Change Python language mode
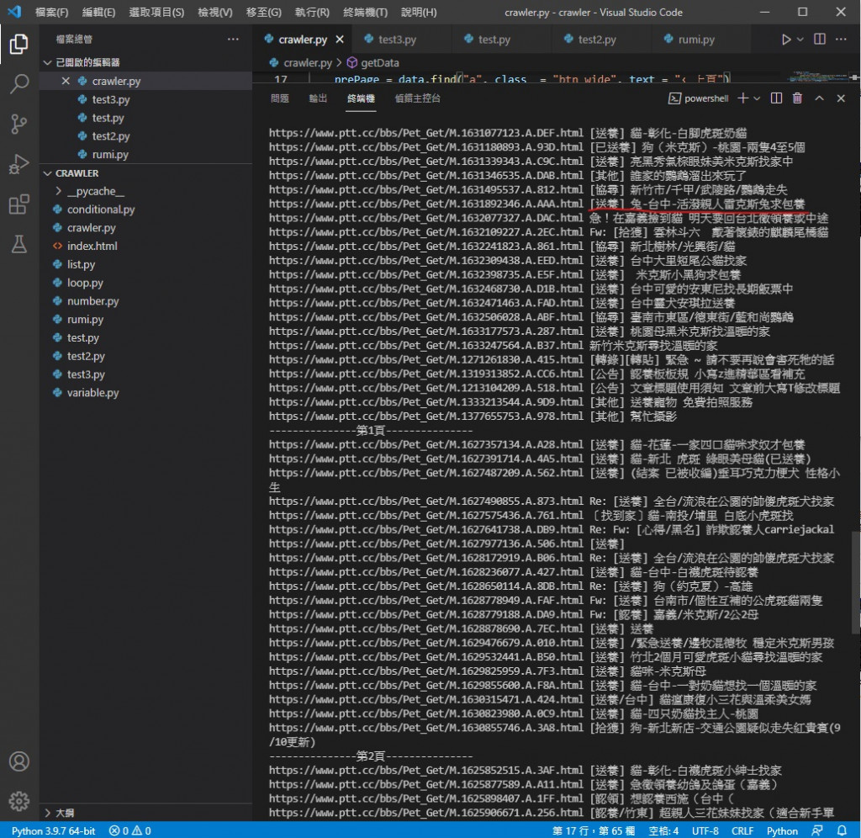861x838 pixels. tap(782, 830)
